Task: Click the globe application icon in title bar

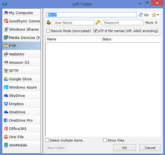Action: (5, 4)
